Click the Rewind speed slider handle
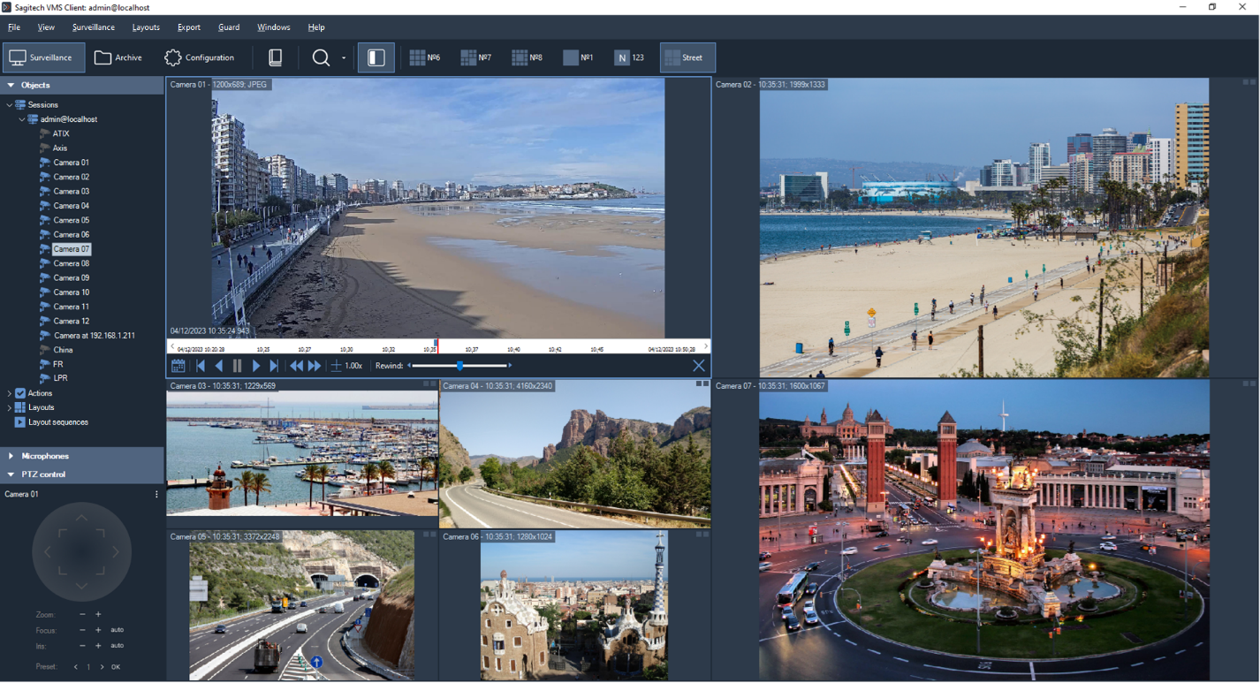 click(x=459, y=366)
